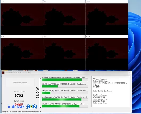The width and height of the screenshot is (141, 114).
Task: Click the first i5-11600K 3.90GHz progress bar
Action: click(x=65, y=80)
